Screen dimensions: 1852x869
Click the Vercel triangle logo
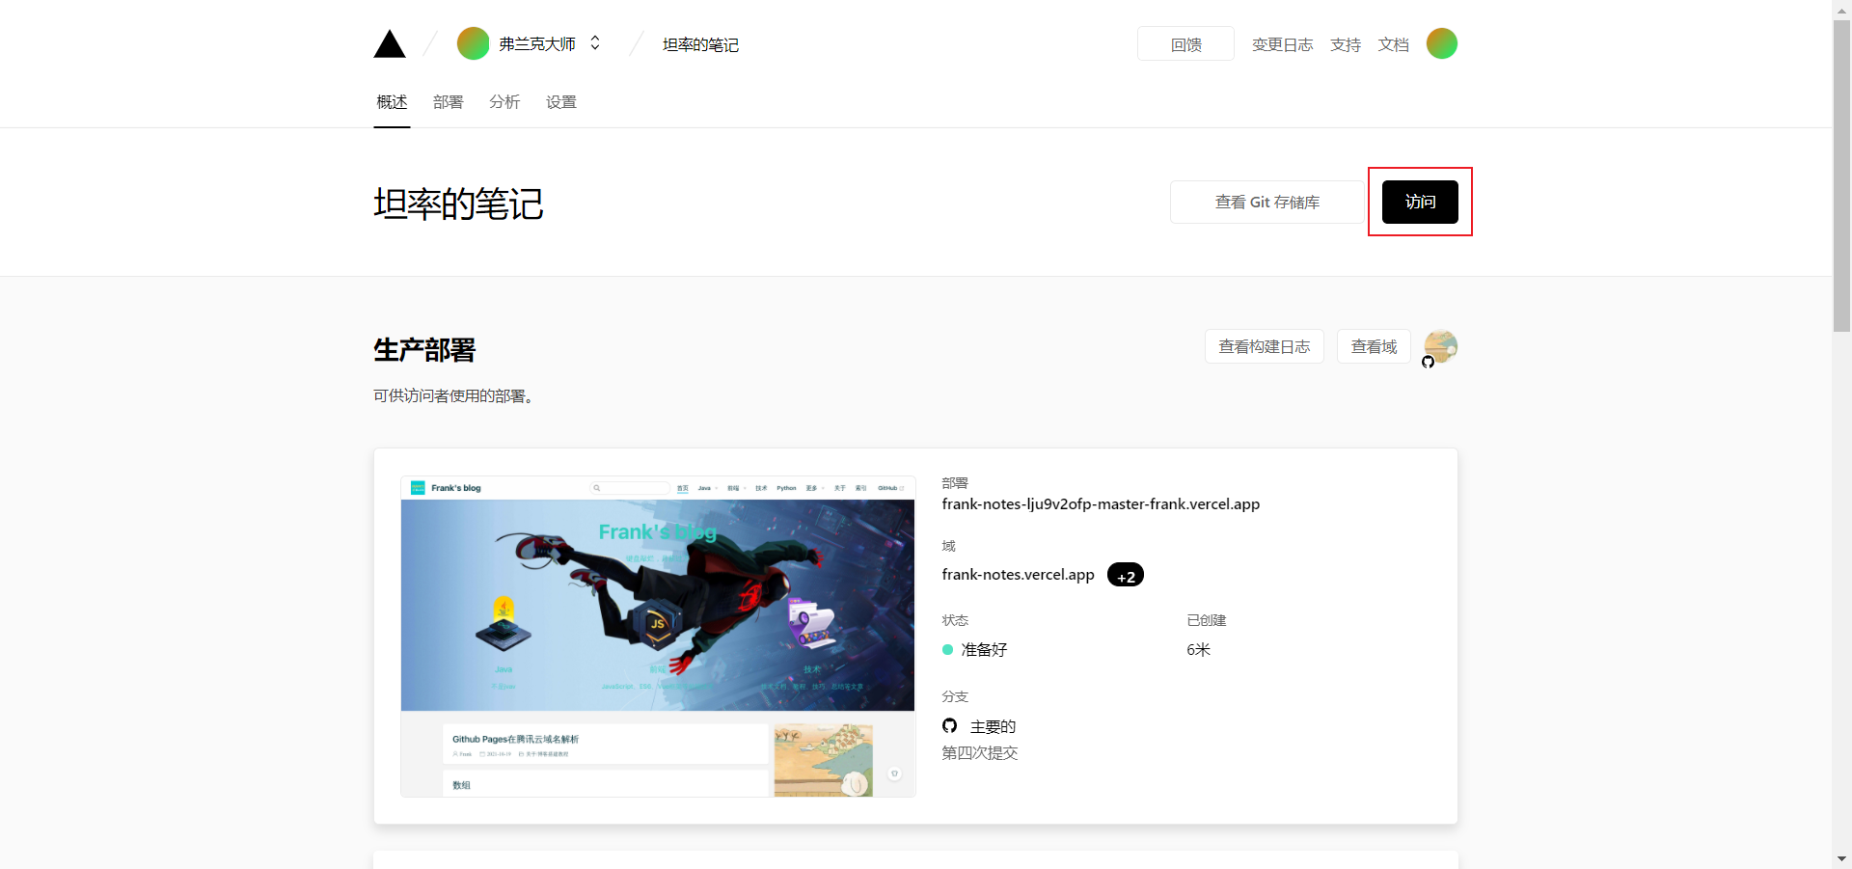pos(390,44)
